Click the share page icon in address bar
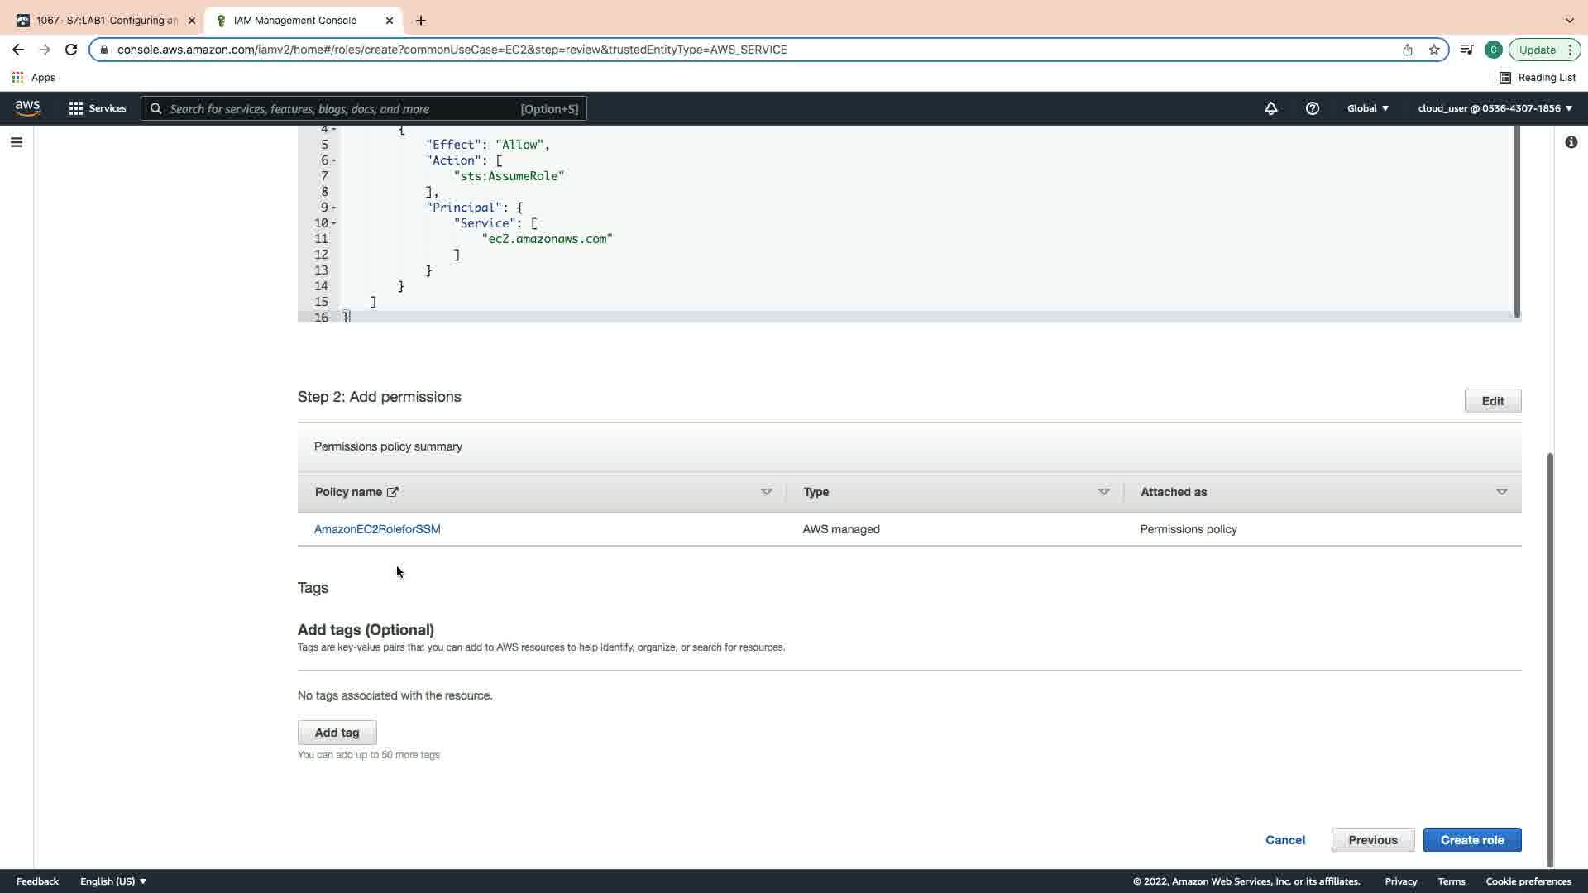Screen dimensions: 1588x893 [1408, 50]
